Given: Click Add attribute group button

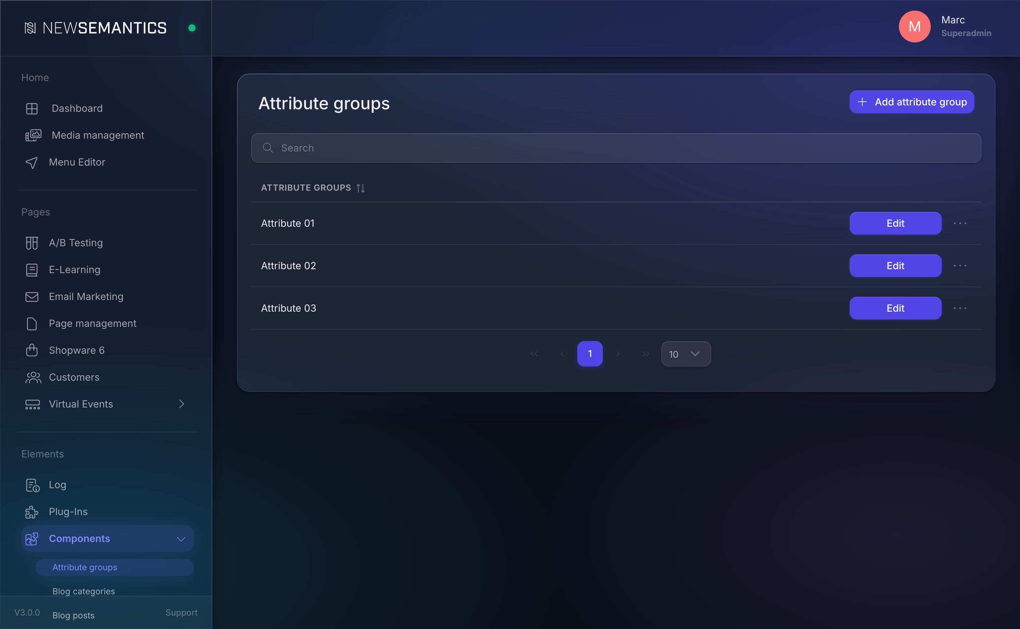Looking at the screenshot, I should 912,102.
